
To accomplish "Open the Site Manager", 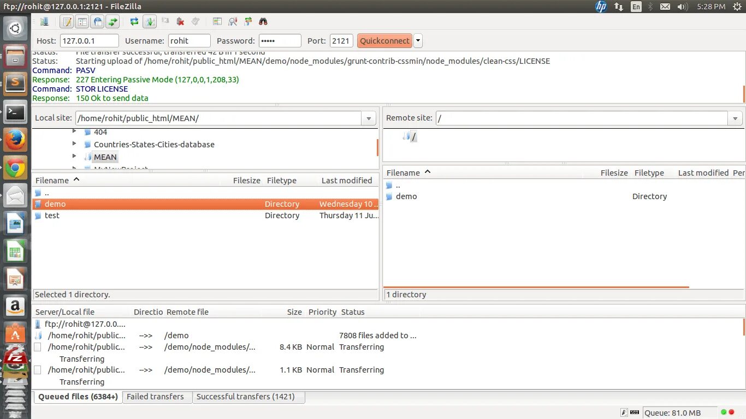I will (x=44, y=22).
